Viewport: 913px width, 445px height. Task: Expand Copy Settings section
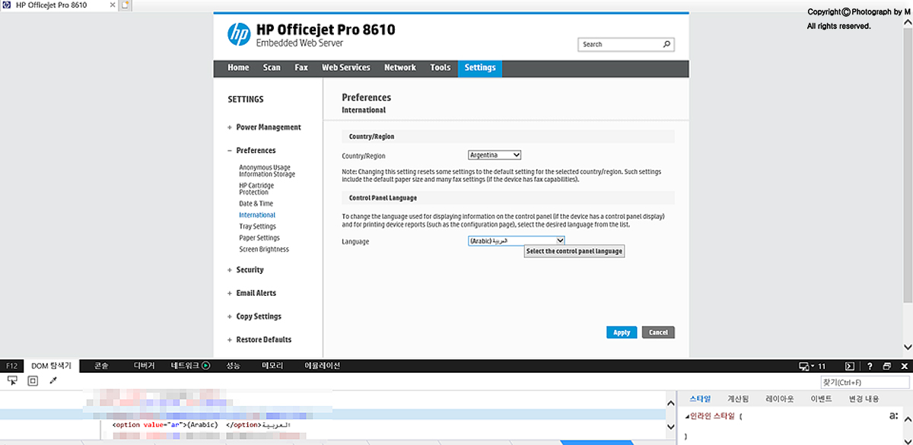pos(254,316)
